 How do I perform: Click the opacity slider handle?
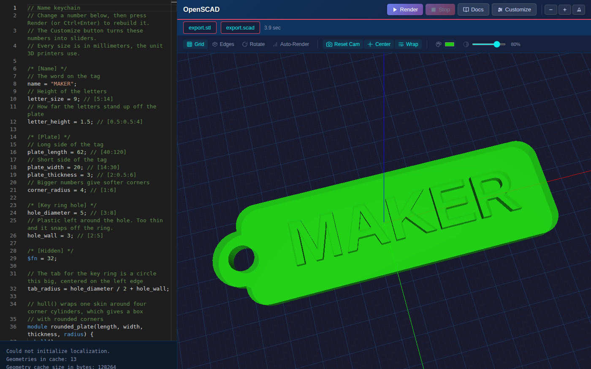point(497,44)
